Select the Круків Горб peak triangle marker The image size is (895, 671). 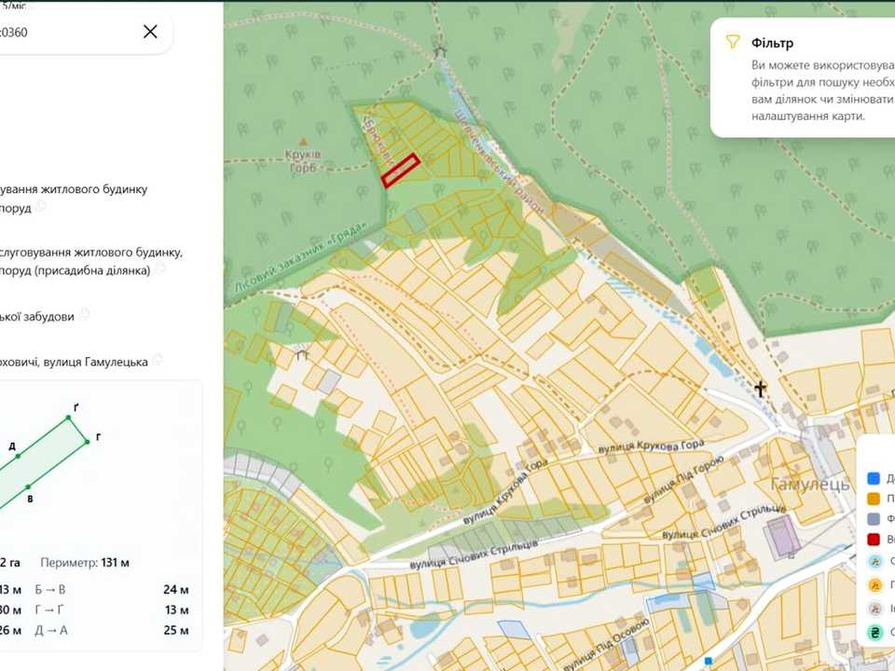[x=303, y=141]
